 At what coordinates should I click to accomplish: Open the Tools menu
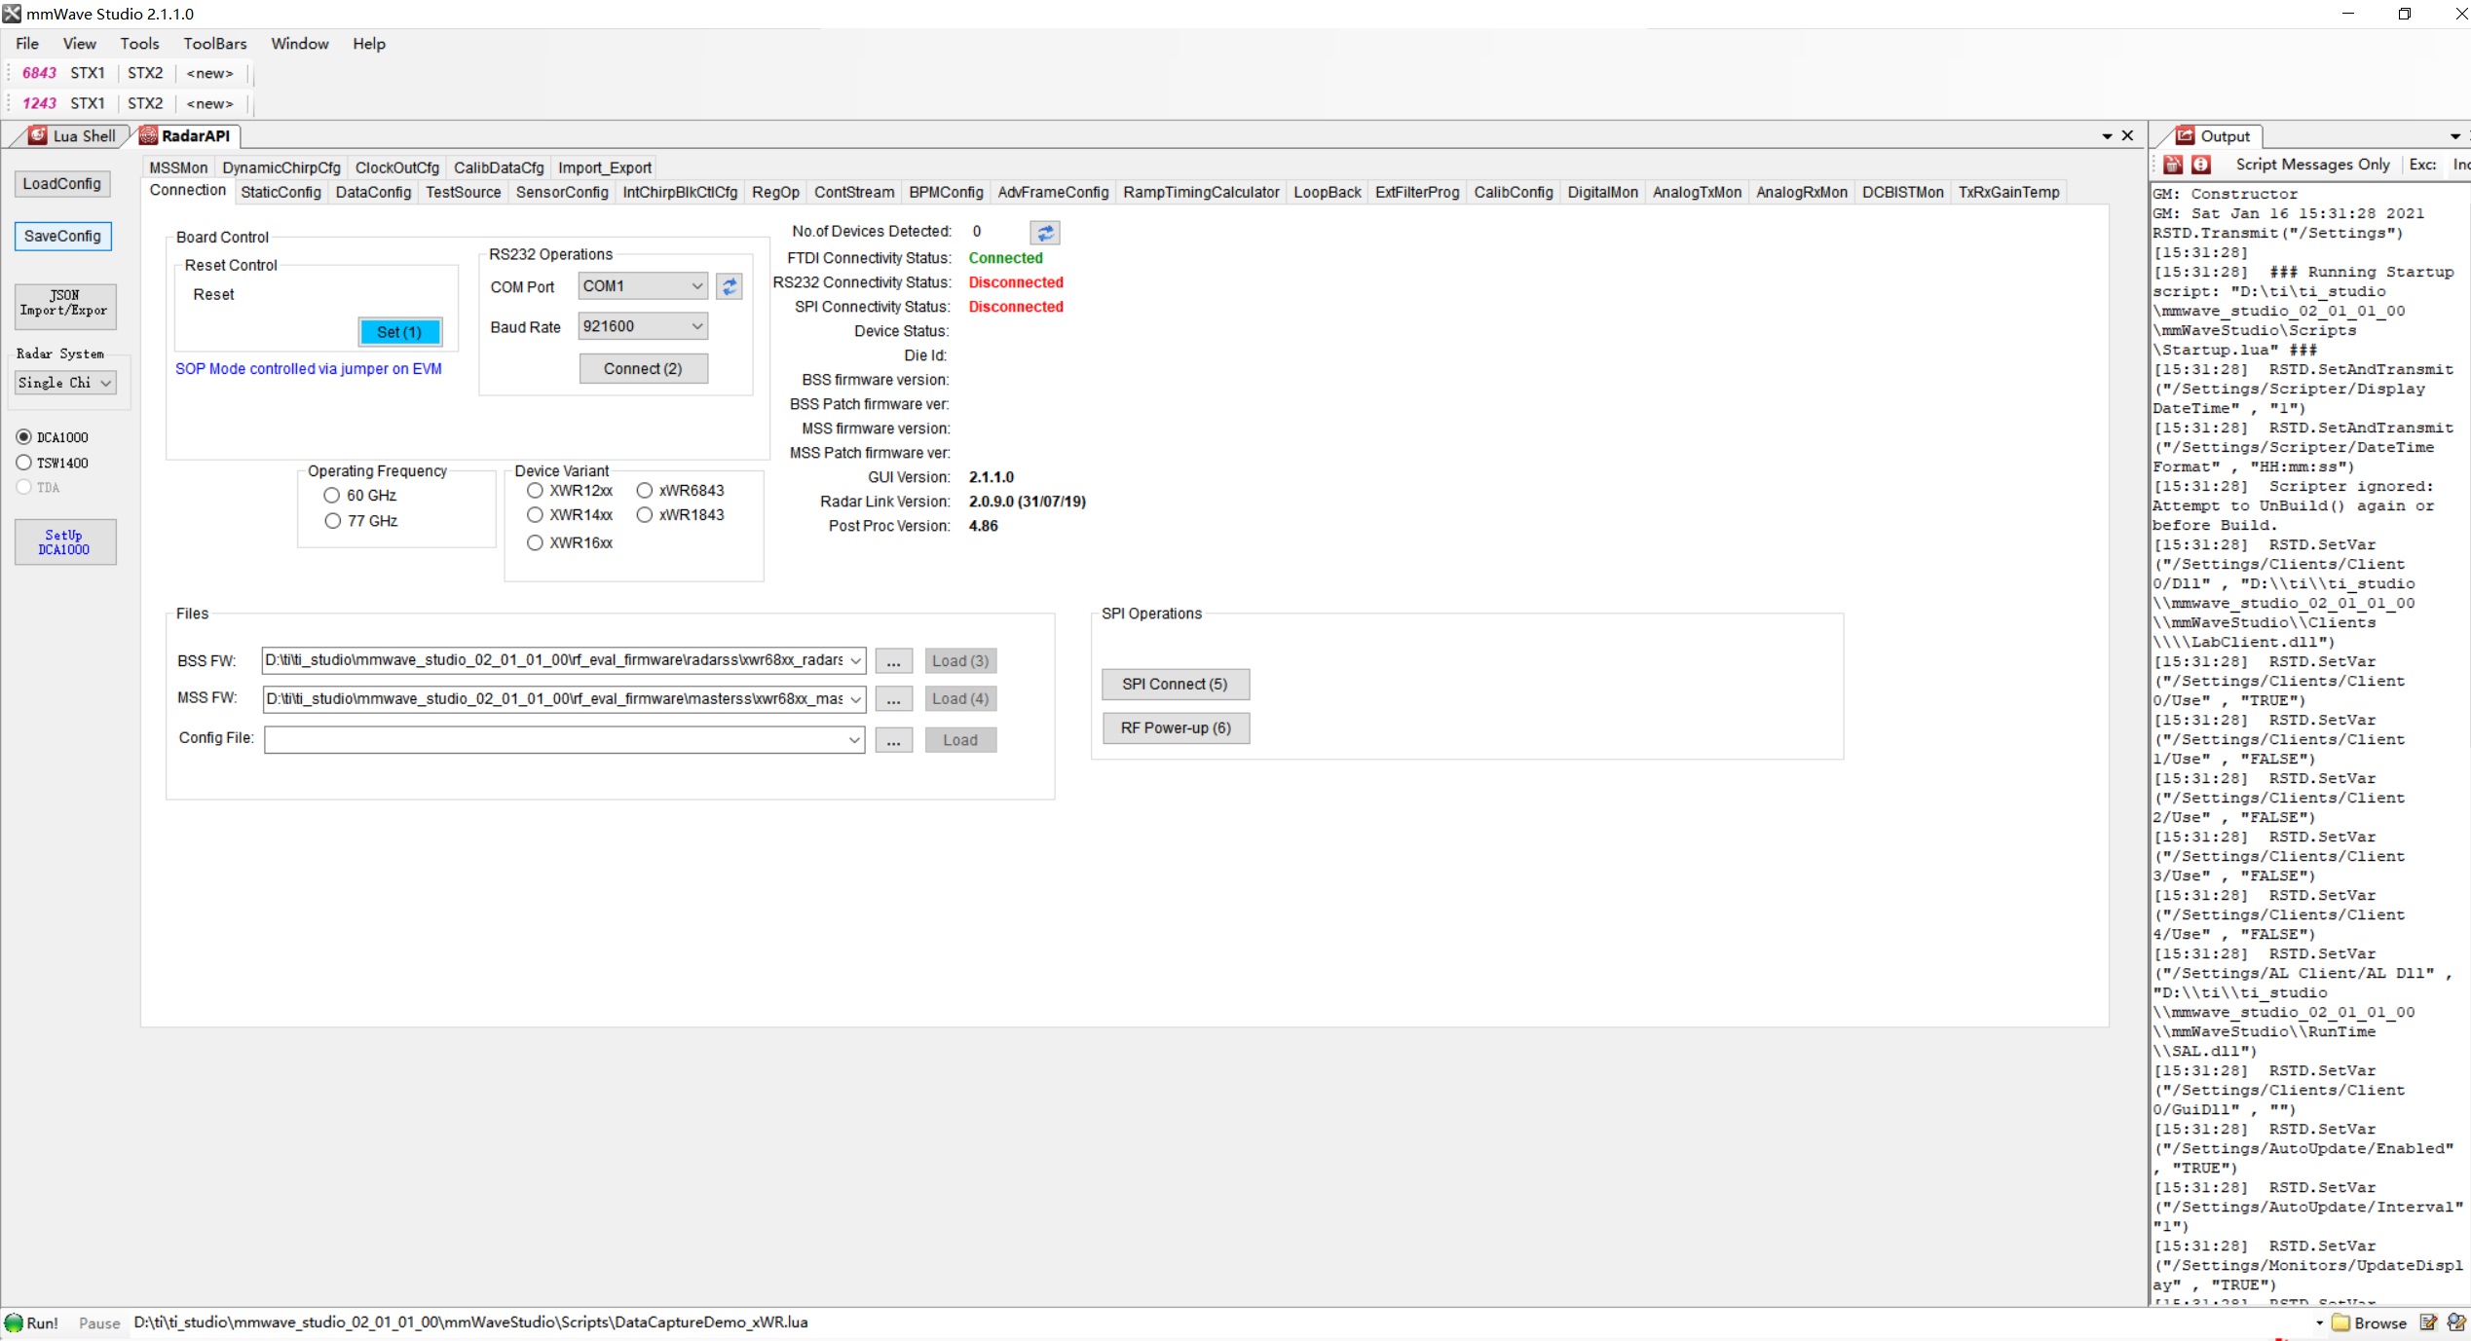(x=139, y=44)
